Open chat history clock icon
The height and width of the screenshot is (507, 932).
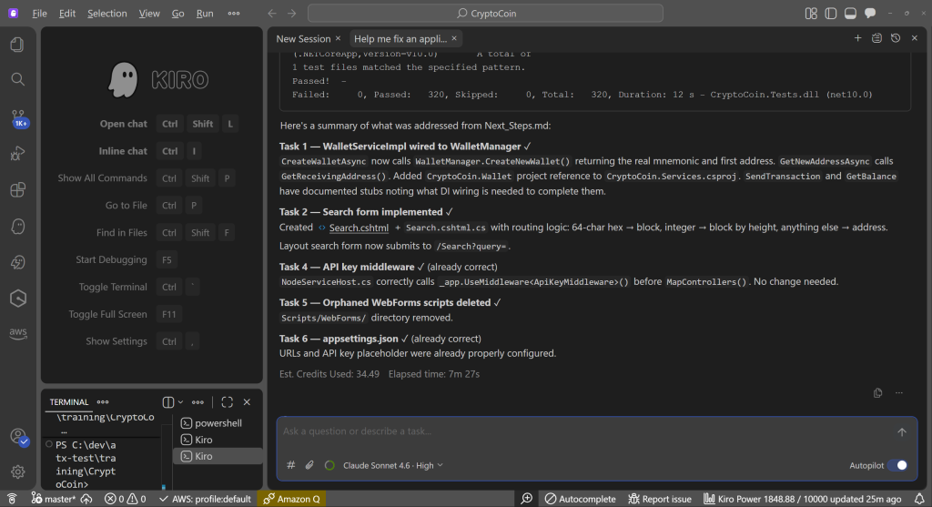click(x=896, y=38)
